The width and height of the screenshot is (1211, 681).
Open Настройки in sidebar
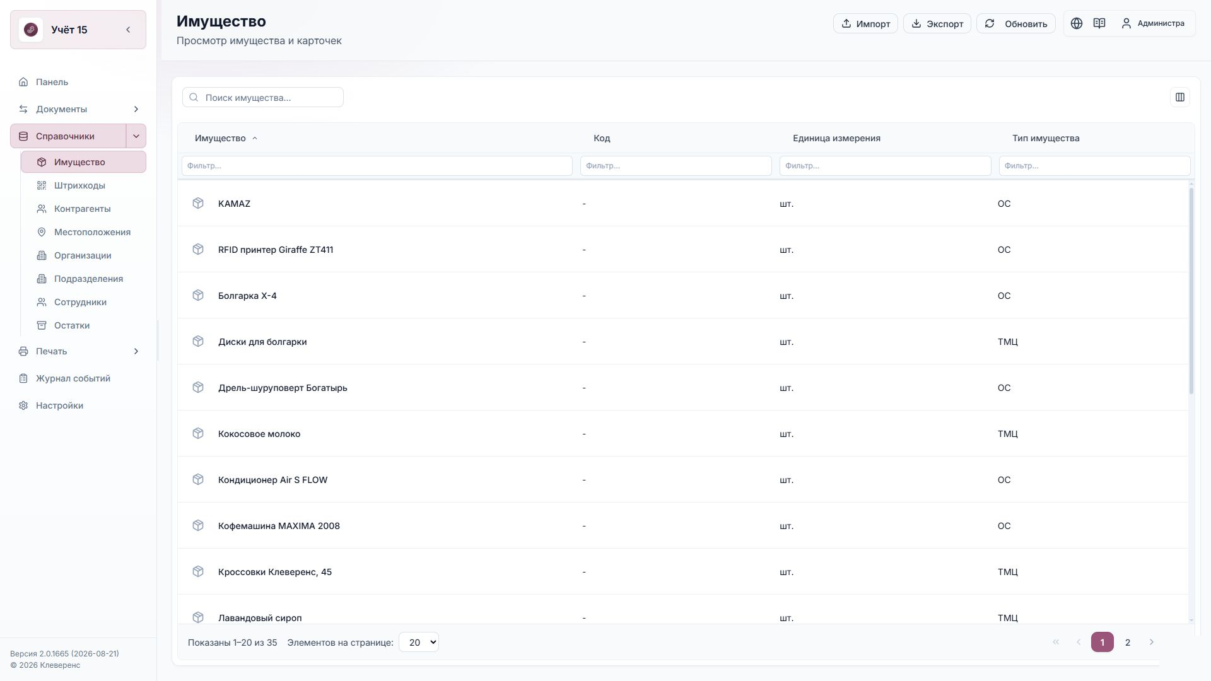(78, 405)
